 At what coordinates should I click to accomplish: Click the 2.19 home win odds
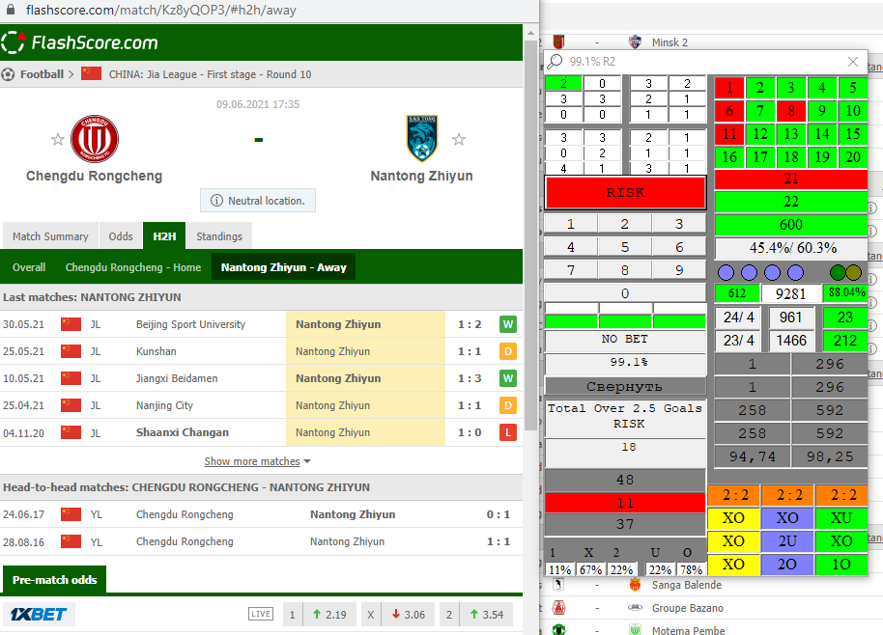pos(329,615)
